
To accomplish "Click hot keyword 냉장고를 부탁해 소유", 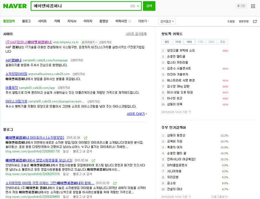I will (181, 51).
